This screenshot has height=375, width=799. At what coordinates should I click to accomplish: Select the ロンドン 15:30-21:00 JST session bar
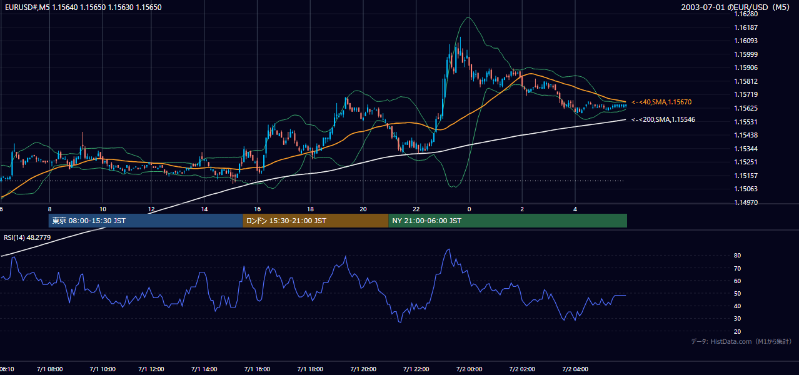316,221
